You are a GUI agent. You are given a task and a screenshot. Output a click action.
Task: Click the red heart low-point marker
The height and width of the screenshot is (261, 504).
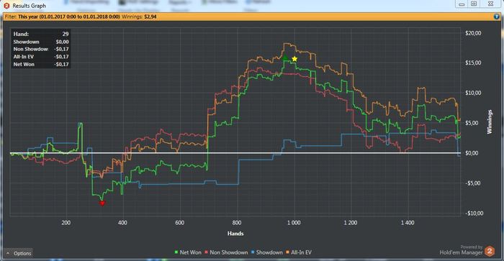point(102,203)
